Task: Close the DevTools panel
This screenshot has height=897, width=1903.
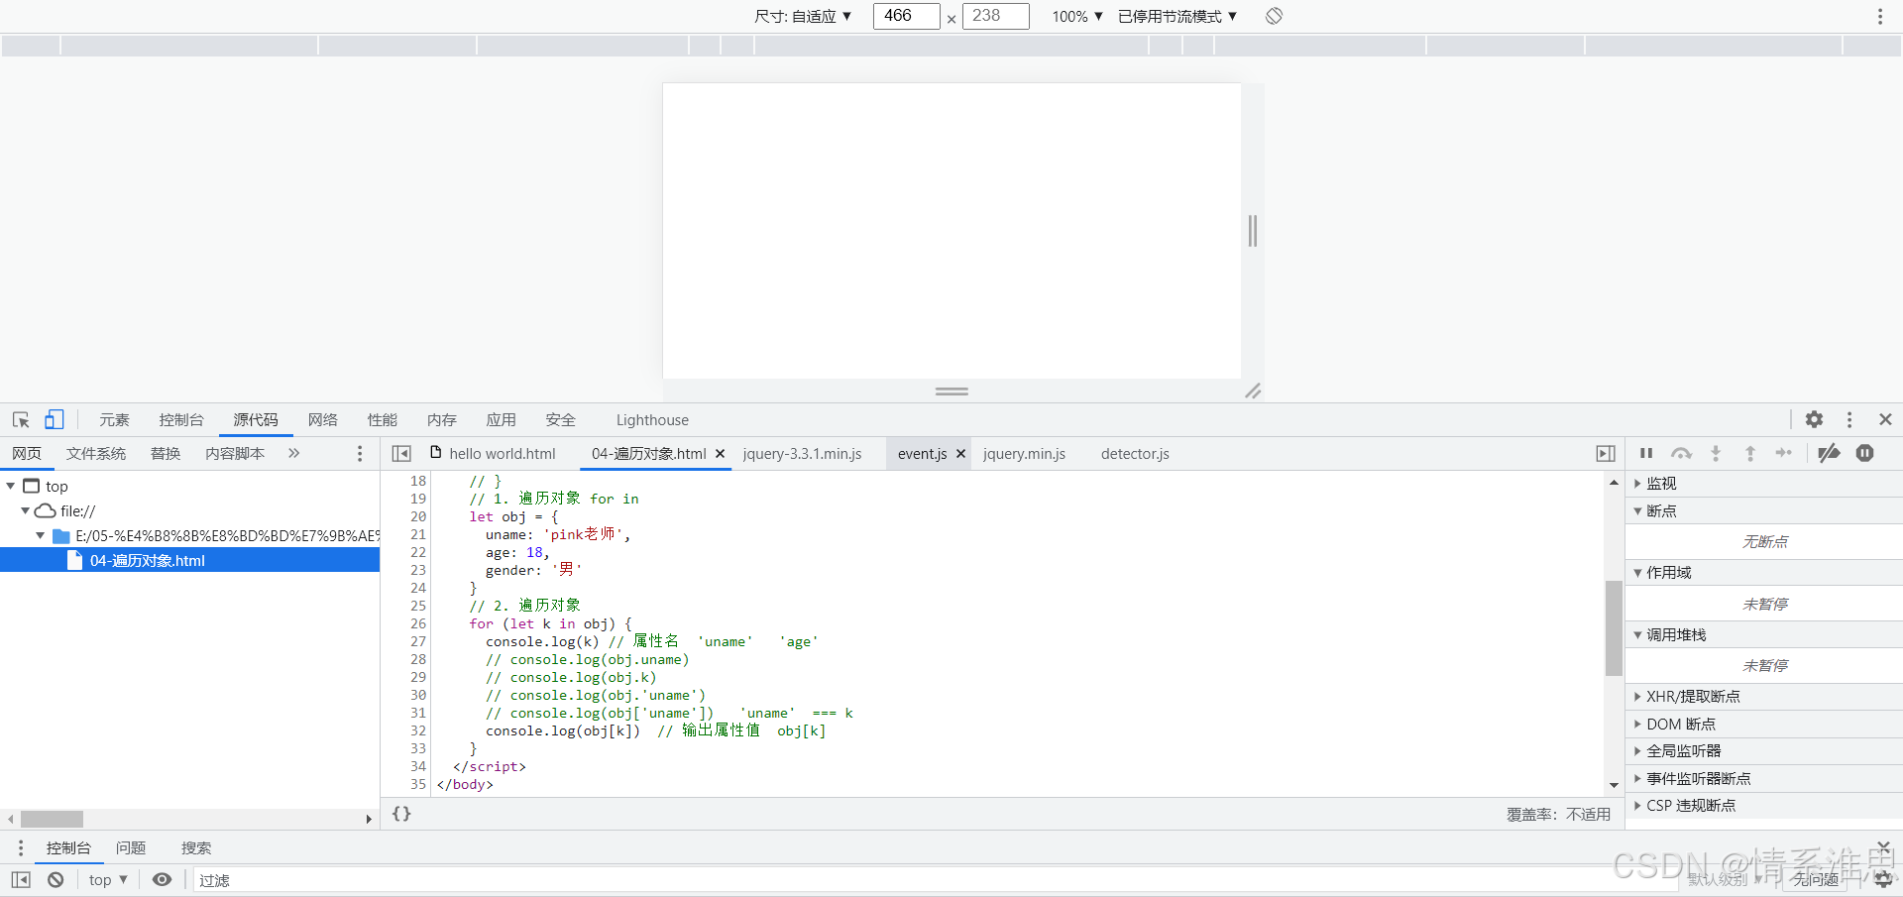Action: click(x=1885, y=419)
